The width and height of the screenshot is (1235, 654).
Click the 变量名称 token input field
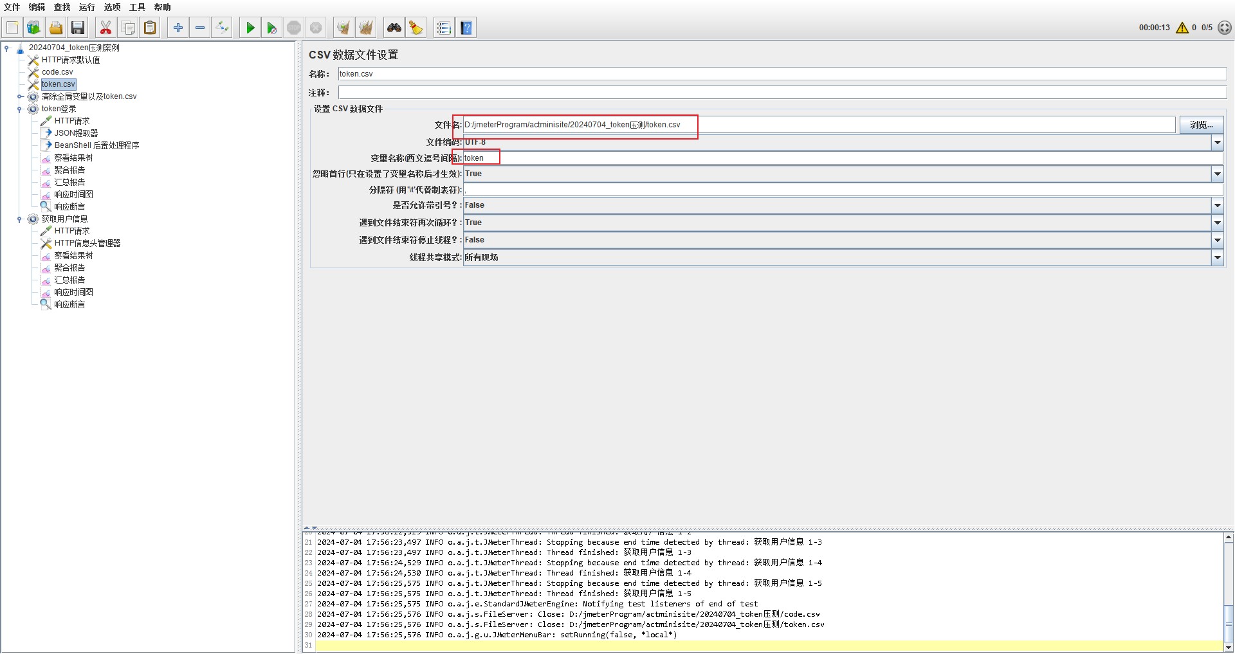836,158
